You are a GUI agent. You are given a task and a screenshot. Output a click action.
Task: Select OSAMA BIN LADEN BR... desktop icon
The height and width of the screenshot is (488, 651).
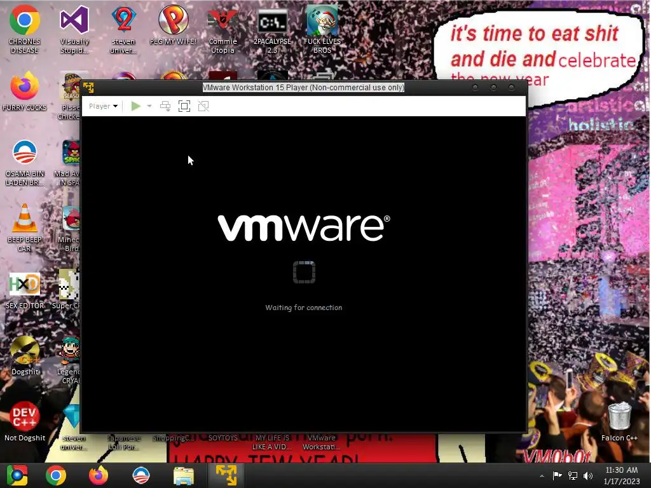pos(25,163)
